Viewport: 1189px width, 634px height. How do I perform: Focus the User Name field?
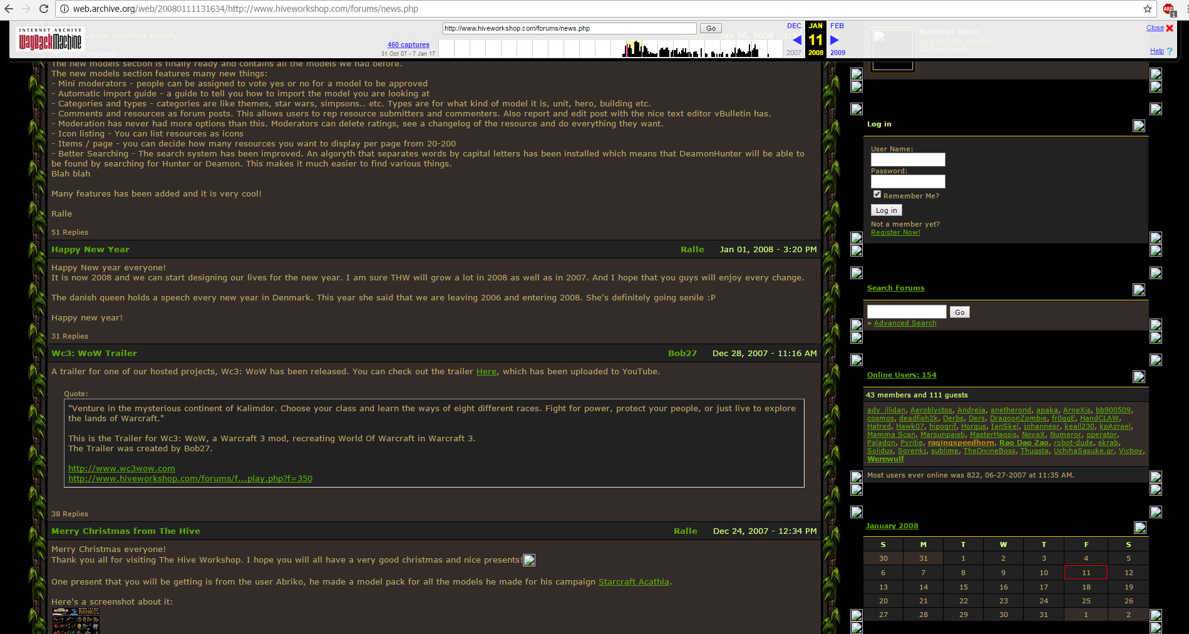(x=908, y=160)
